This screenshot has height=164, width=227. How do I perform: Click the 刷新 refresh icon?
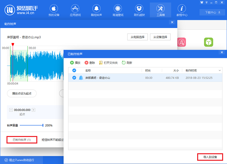pos(124,63)
